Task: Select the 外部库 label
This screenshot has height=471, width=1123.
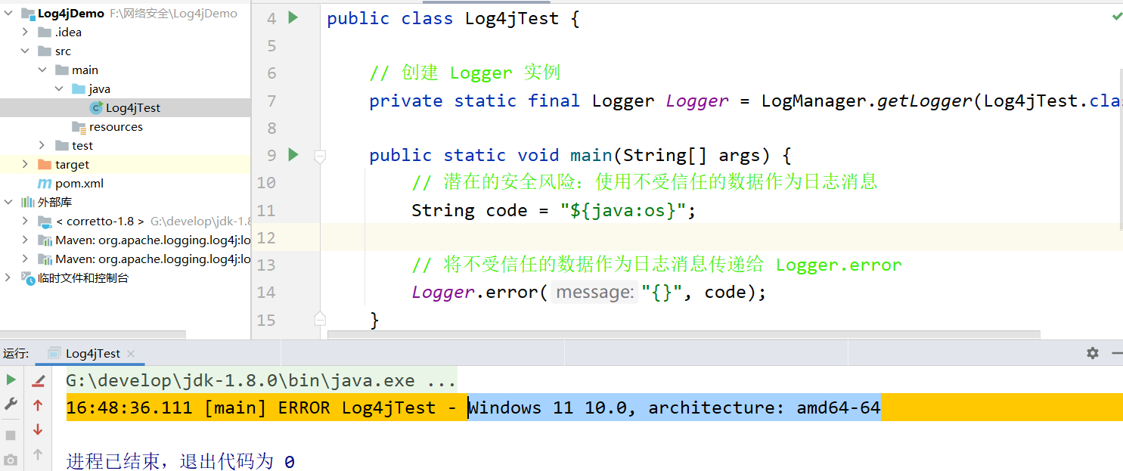Action: pos(55,202)
